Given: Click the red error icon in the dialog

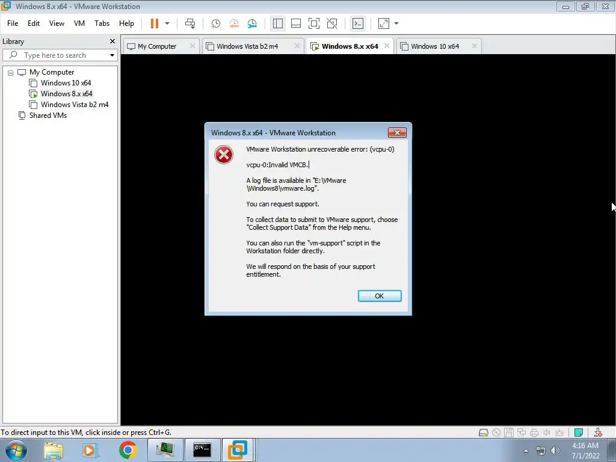Looking at the screenshot, I should [224, 155].
